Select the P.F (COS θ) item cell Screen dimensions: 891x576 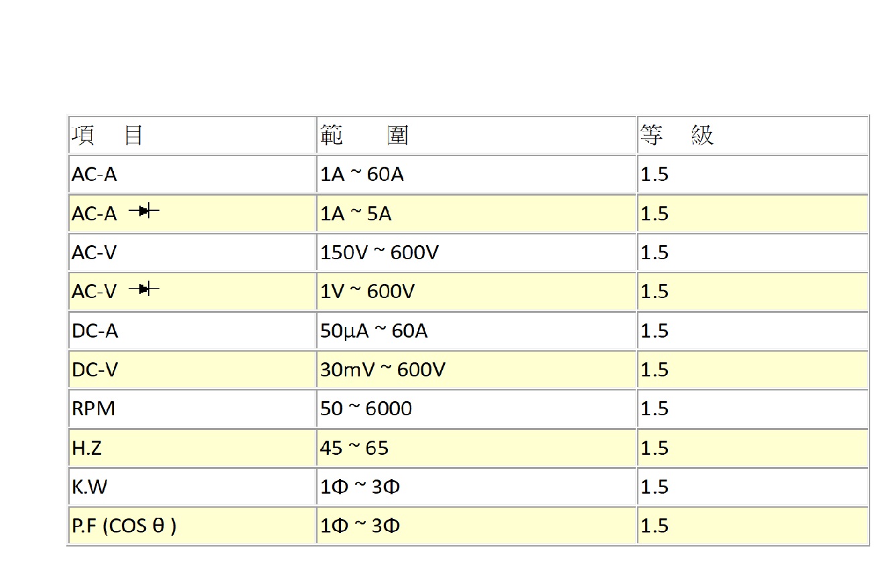pyautogui.click(x=124, y=526)
